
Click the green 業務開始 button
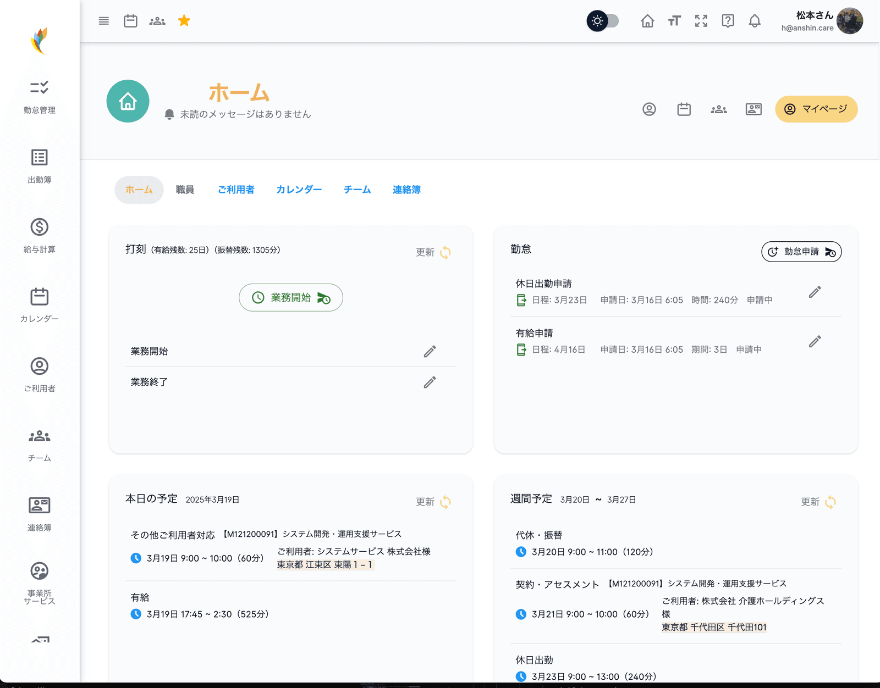click(291, 297)
